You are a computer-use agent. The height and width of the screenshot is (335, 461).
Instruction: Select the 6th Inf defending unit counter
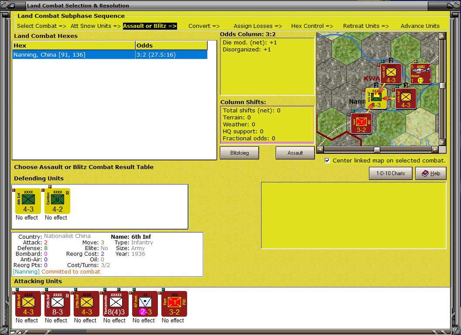tap(28, 201)
